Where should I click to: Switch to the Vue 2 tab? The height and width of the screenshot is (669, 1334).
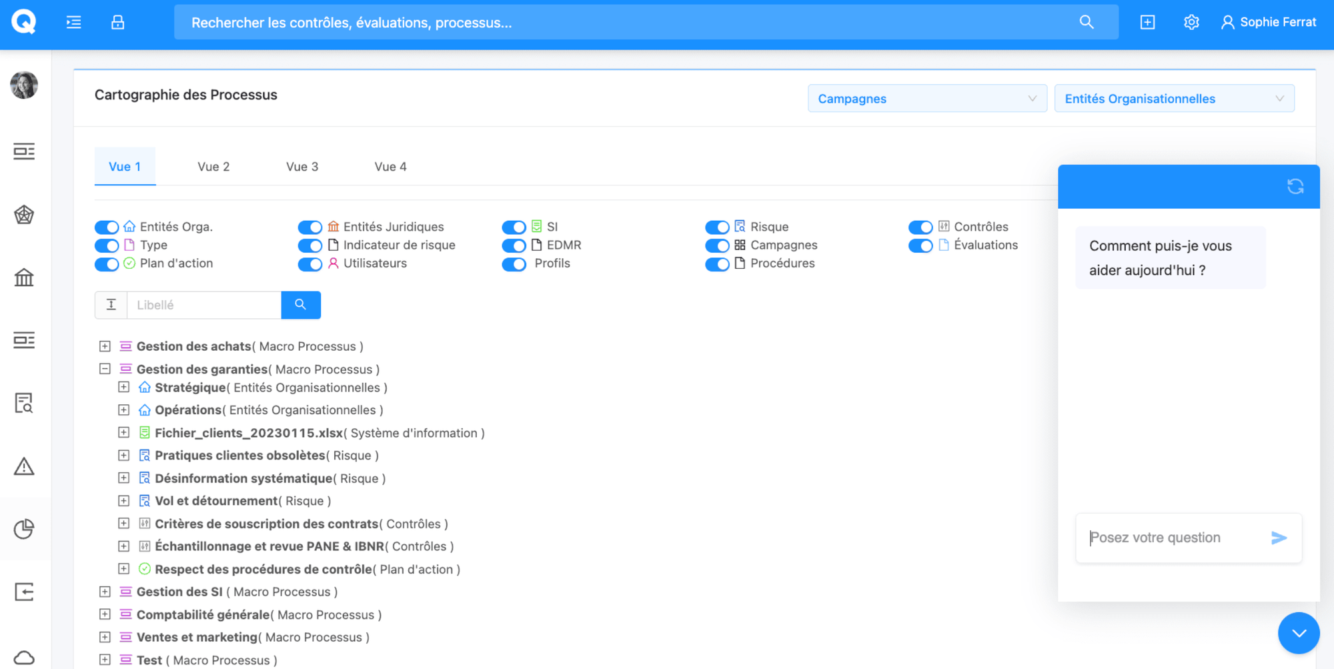[x=213, y=167]
